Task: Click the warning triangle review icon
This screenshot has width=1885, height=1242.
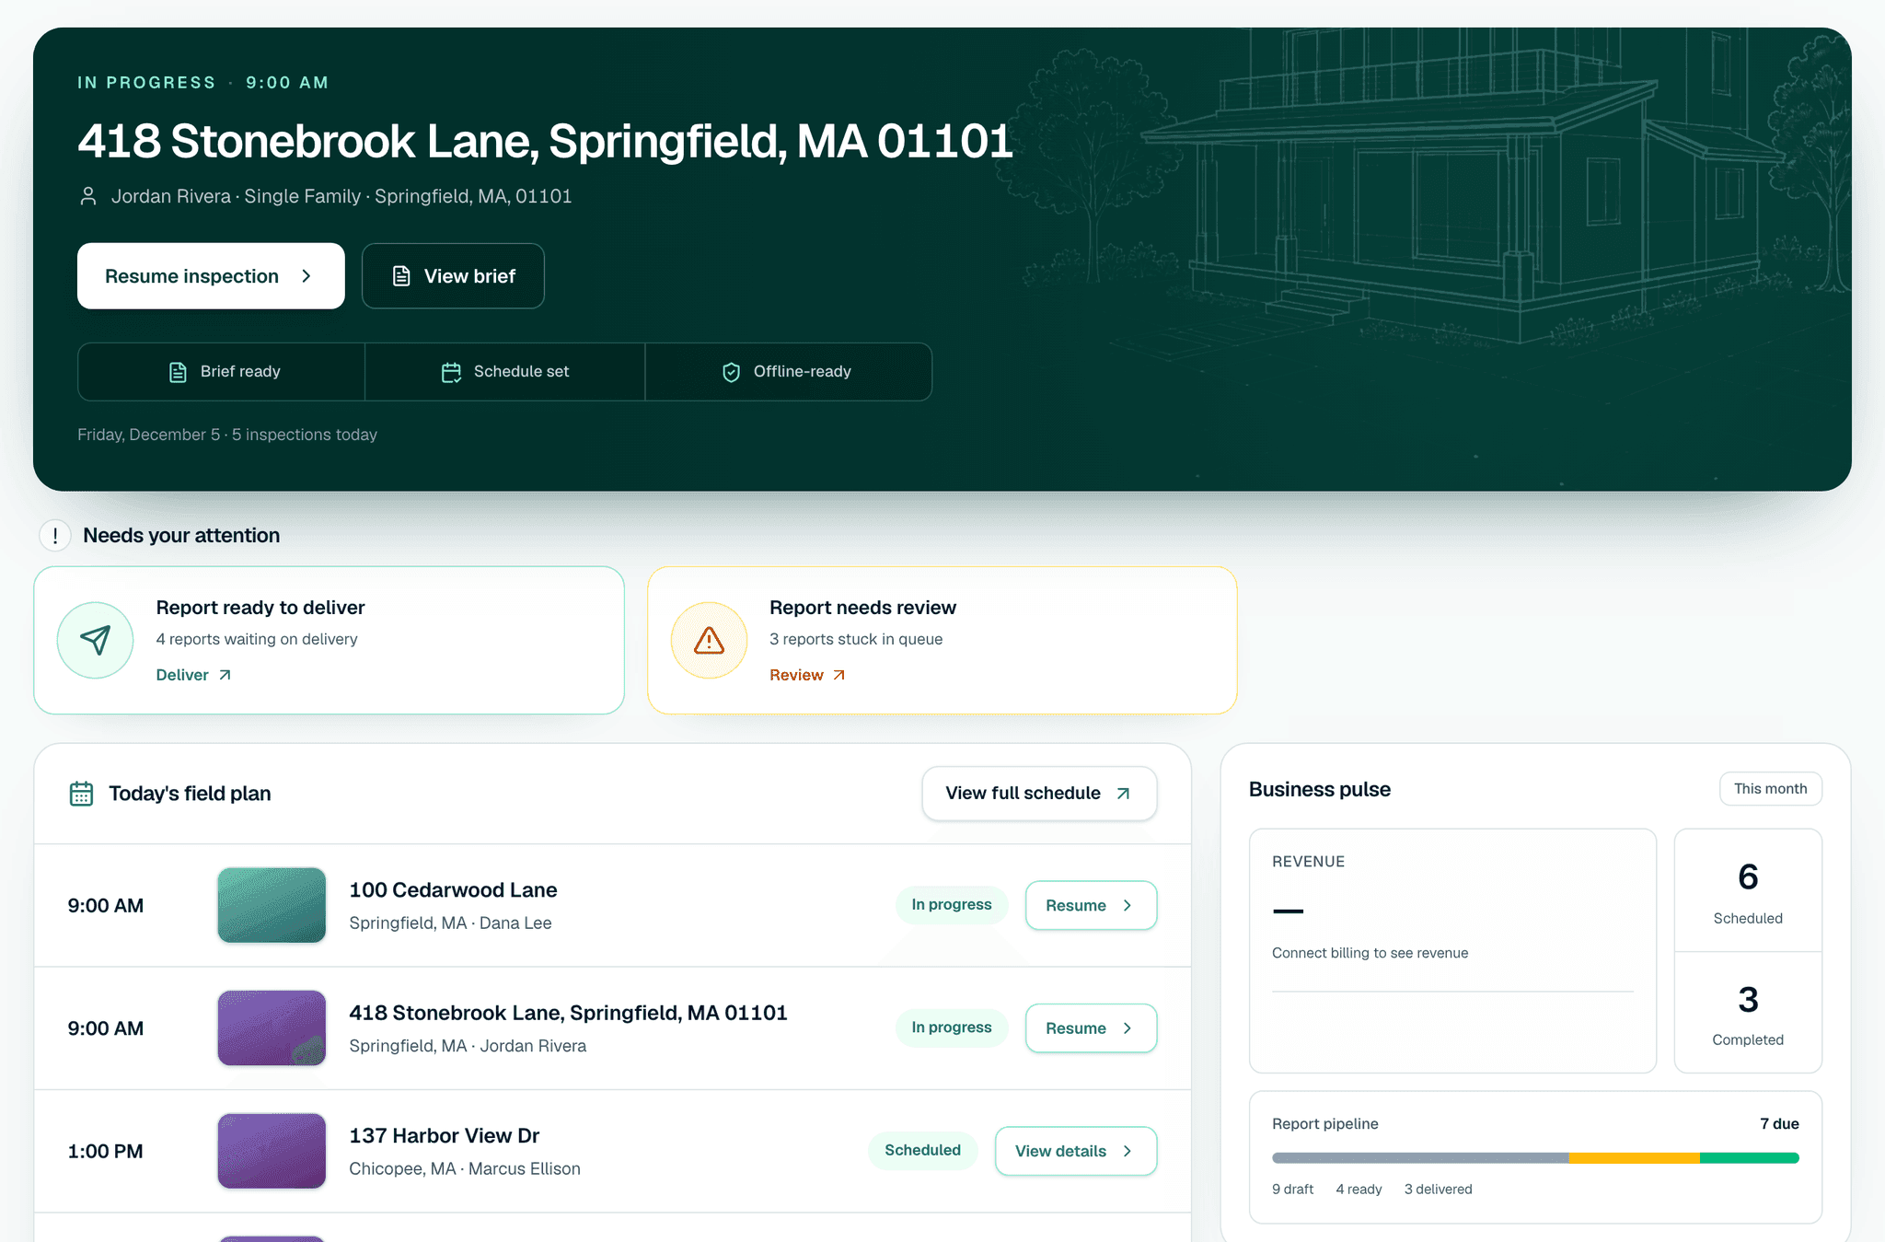Action: point(709,640)
